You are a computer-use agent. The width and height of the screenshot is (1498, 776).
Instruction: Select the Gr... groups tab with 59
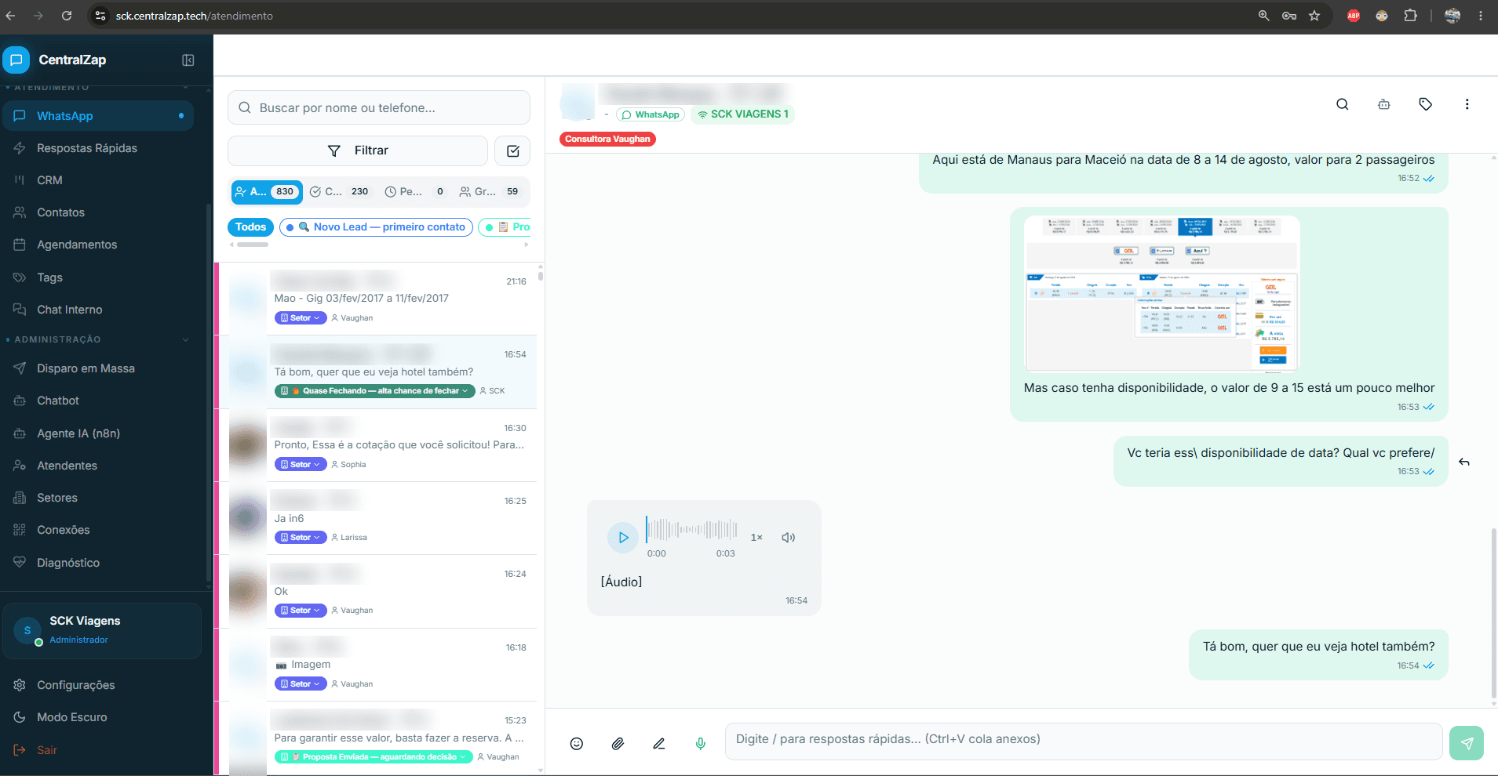pyautogui.click(x=490, y=191)
